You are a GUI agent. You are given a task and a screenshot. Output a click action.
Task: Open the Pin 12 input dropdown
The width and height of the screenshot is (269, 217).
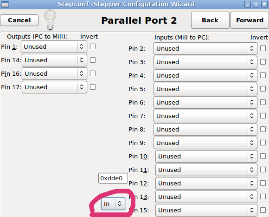206,183
